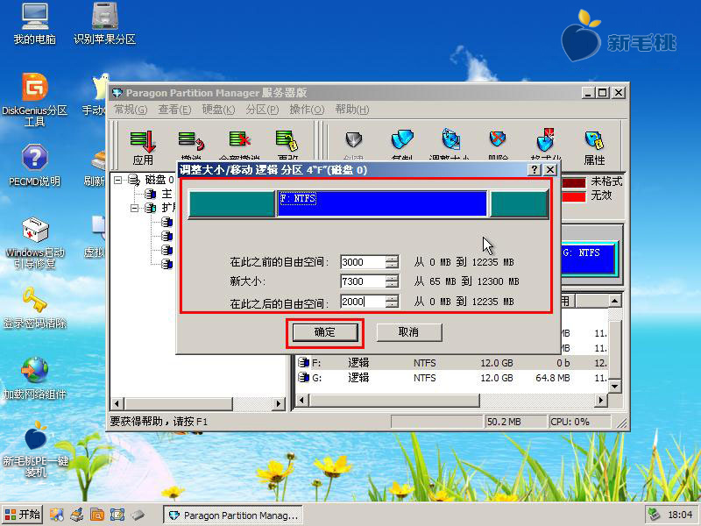This screenshot has height=526, width=701.
Task: Open the 查看(E) menu
Action: point(174,110)
